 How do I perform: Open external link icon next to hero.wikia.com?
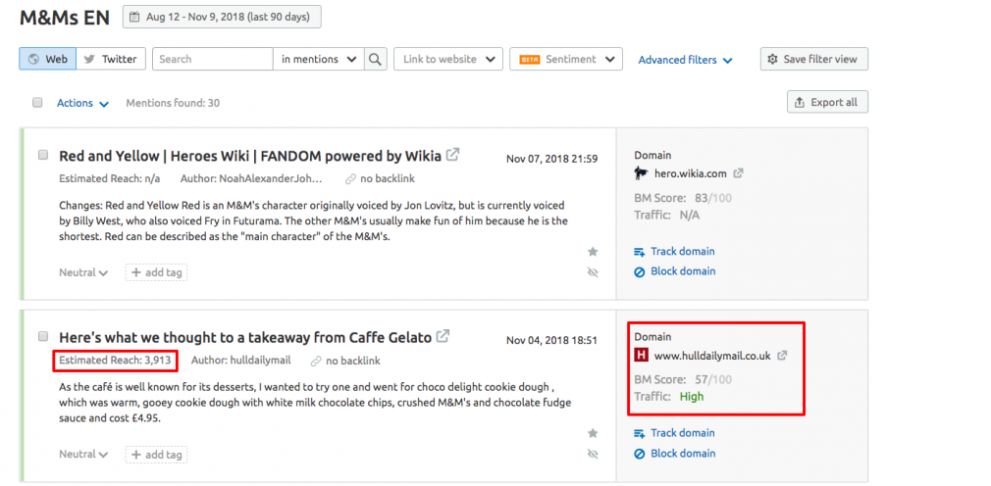tap(739, 173)
